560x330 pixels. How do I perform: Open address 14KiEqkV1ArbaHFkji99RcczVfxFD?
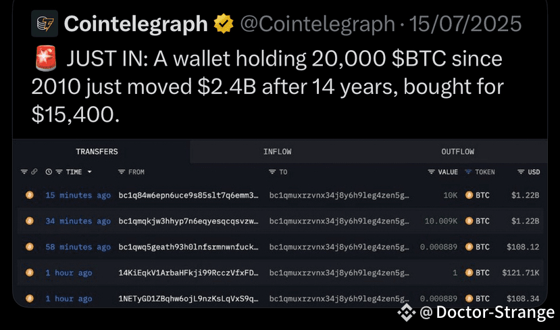(x=188, y=273)
